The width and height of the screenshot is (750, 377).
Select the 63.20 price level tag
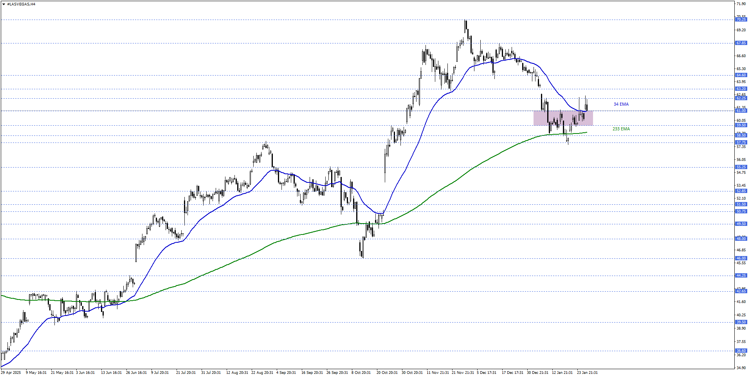(741, 89)
